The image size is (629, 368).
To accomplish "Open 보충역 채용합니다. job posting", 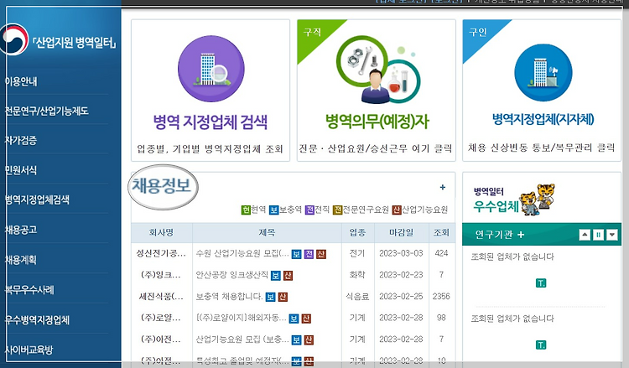I will pyautogui.click(x=229, y=297).
